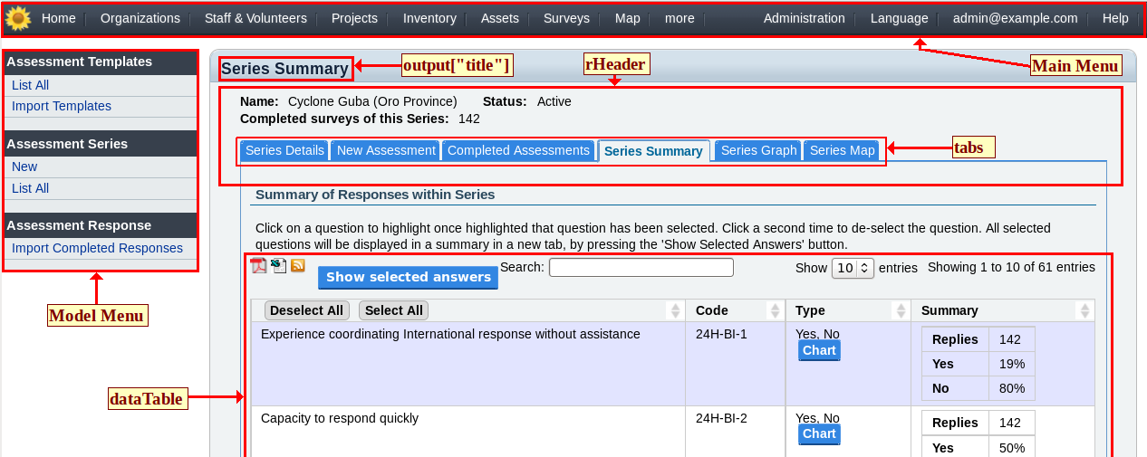The width and height of the screenshot is (1147, 457).
Task: Open Import Templates link in sidebar
Action: tap(62, 106)
